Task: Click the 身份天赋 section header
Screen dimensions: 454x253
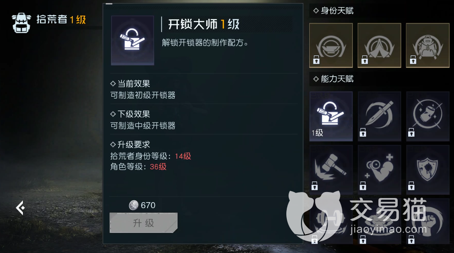Action: click(x=334, y=11)
